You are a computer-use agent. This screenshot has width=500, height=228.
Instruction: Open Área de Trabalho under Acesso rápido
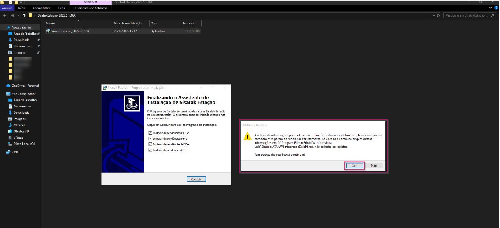tap(25, 34)
